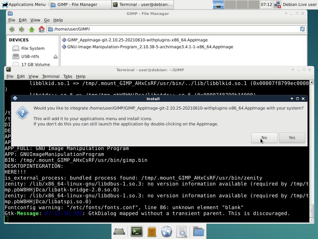Click the question mark icon in Install dialog
The width and height of the screenshot is (318, 239).
22,113
